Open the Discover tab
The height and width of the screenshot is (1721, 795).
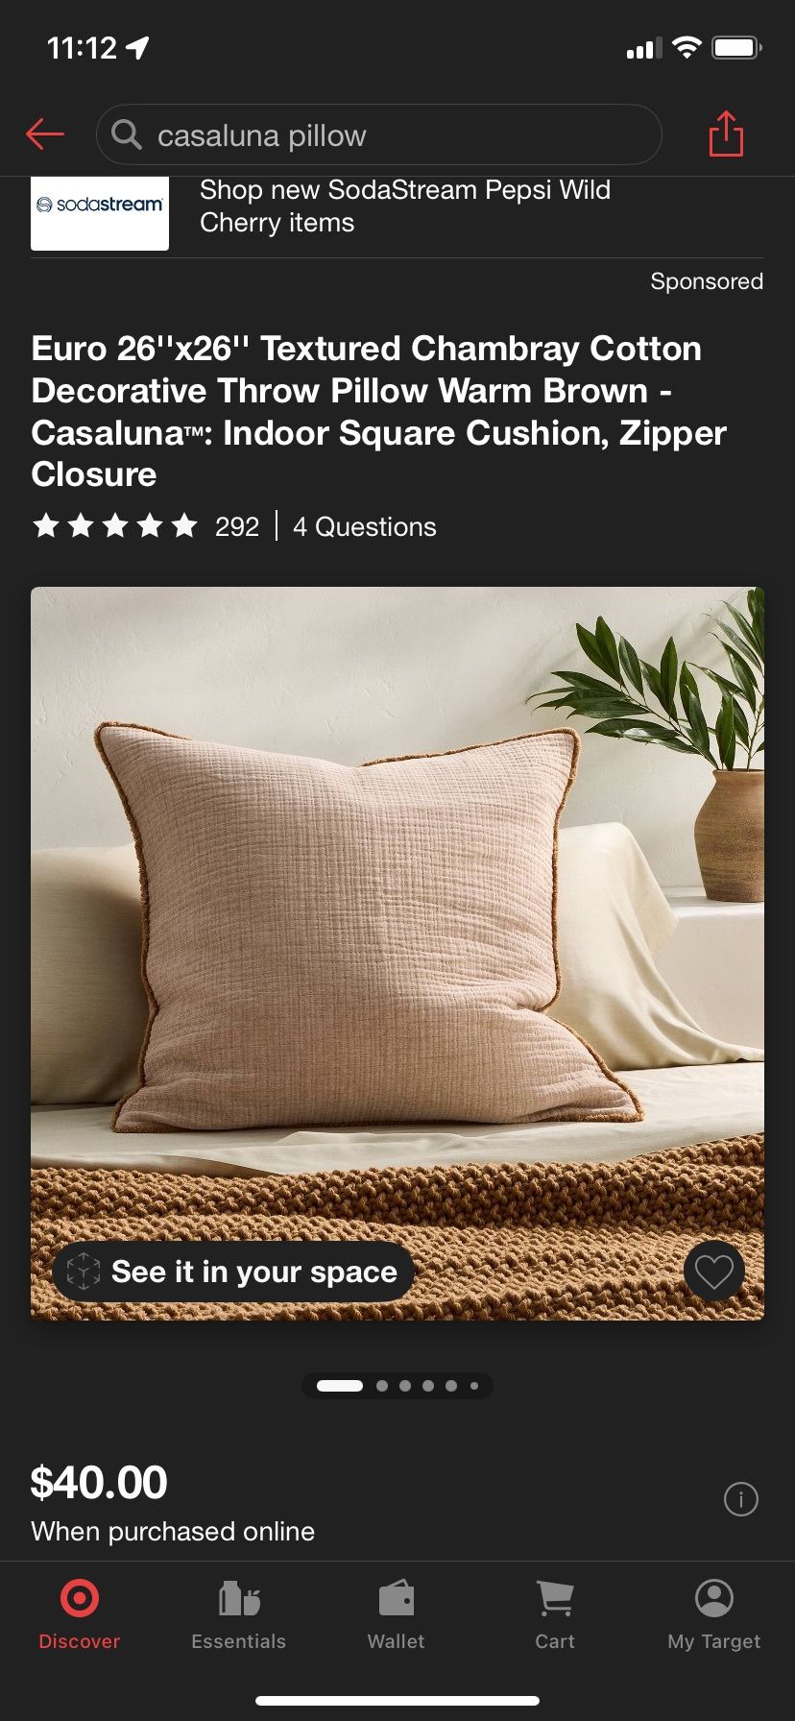80,1615
